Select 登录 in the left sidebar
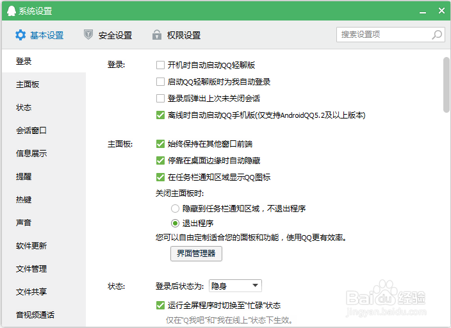 [44, 61]
